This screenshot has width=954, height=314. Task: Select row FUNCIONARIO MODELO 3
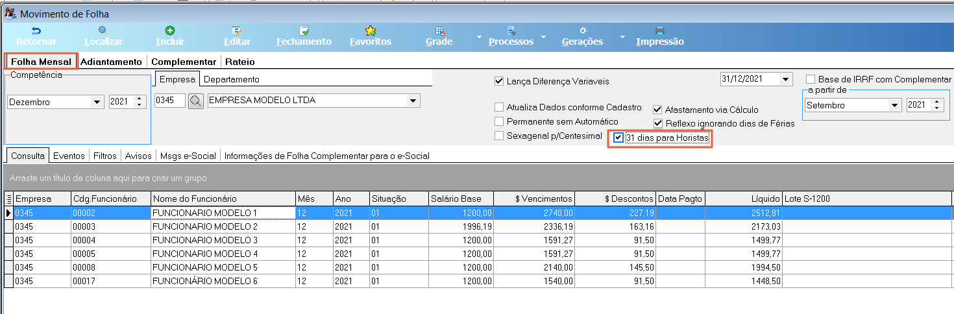[479, 240]
